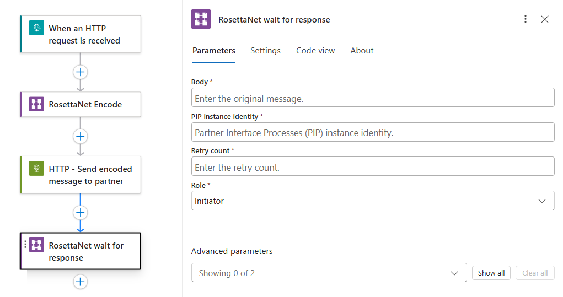Click the Retry count input field
This screenshot has height=297, width=563.
click(x=373, y=166)
